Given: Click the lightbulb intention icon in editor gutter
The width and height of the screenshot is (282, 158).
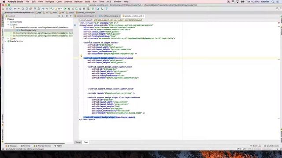Looking at the screenshot, I should point(81,56).
